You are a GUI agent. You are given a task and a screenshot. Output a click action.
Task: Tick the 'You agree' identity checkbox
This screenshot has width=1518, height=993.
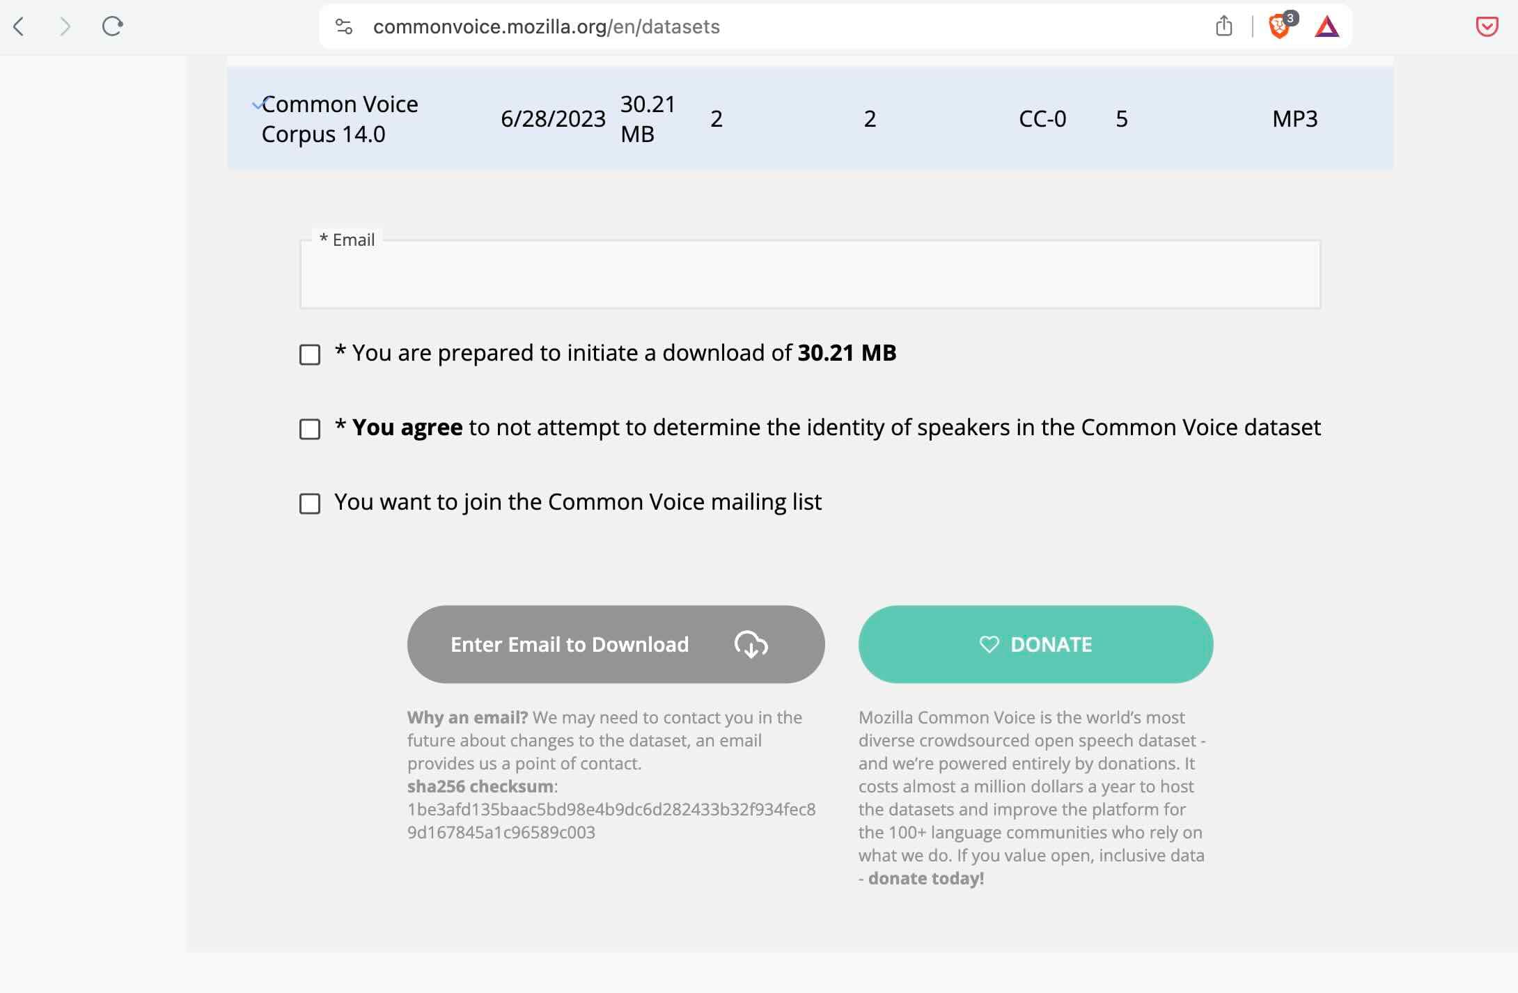(x=310, y=429)
